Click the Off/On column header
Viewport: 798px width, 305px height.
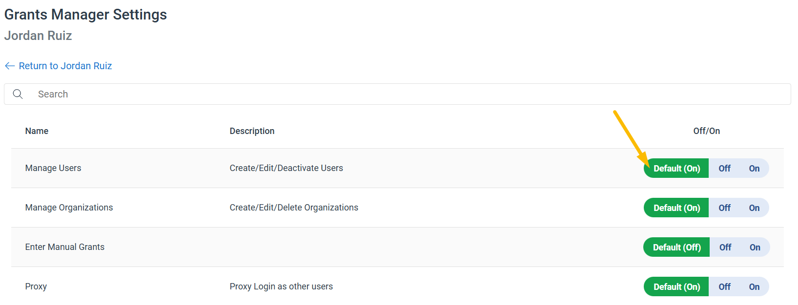(706, 131)
